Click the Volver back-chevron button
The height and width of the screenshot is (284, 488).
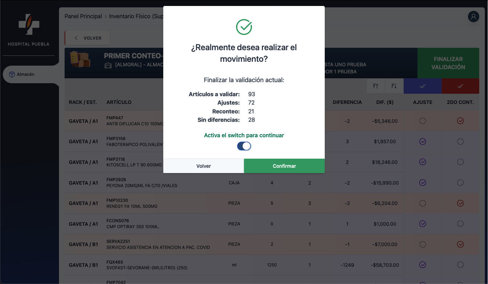tap(87, 38)
